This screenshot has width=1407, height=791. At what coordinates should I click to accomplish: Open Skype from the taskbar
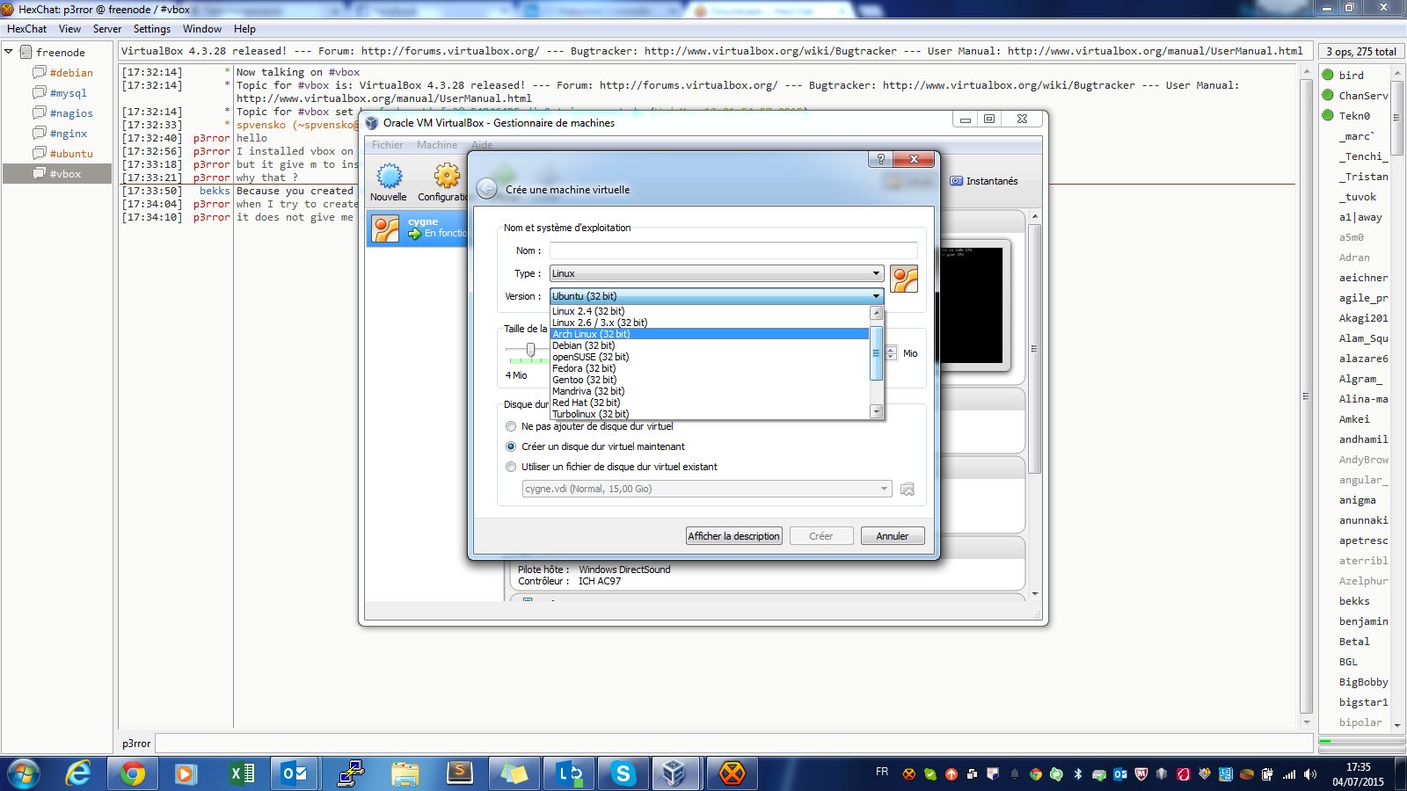pos(623,773)
